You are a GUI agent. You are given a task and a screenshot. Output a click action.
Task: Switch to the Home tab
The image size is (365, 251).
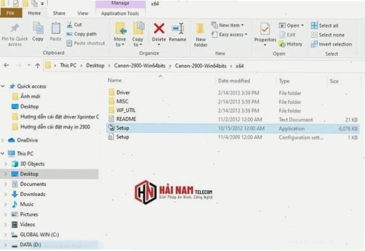(x=34, y=13)
